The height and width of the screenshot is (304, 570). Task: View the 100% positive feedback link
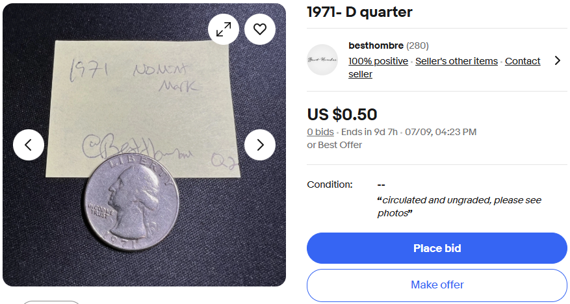click(378, 61)
